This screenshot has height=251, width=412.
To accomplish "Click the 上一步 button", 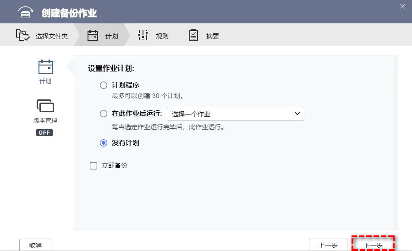I will tap(328, 246).
